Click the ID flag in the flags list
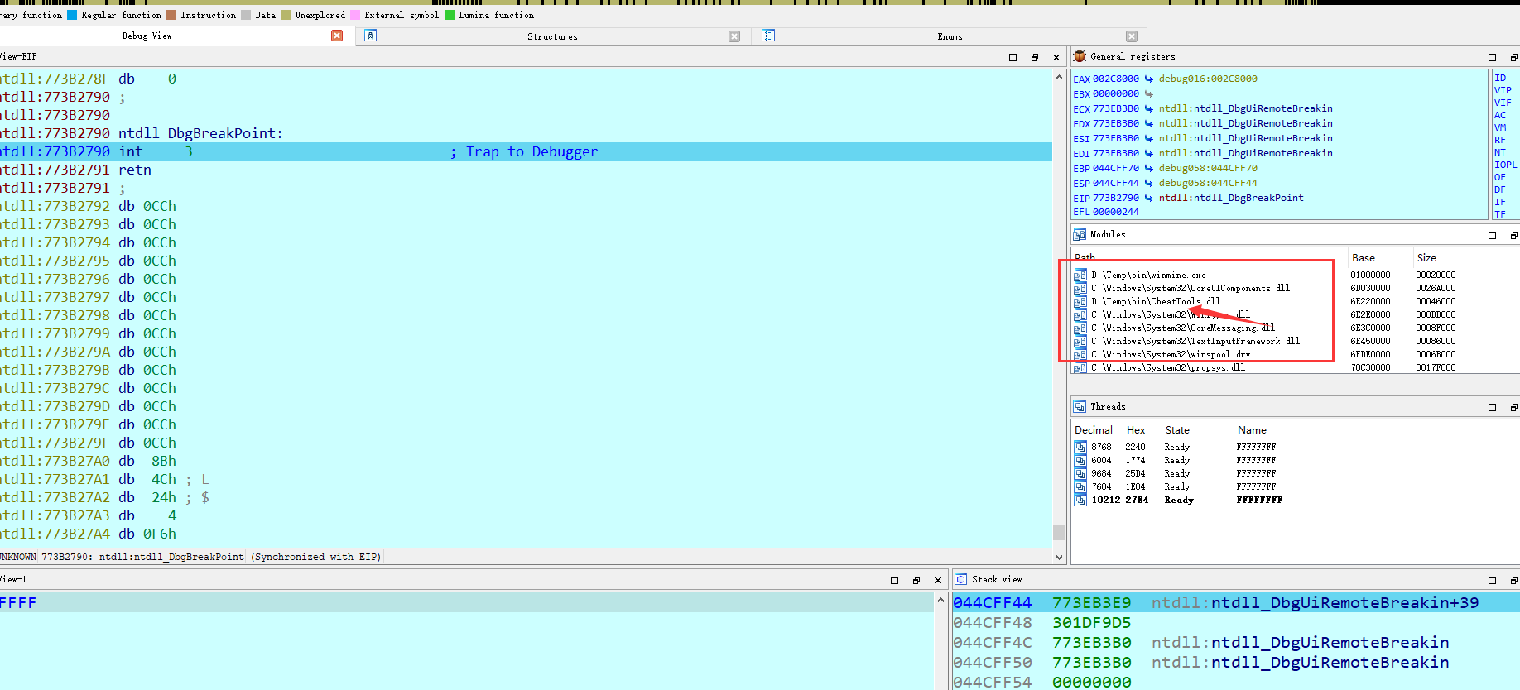The height and width of the screenshot is (690, 1520). (1500, 78)
